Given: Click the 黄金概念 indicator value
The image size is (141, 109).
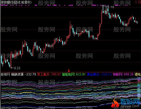Looking at the screenshot, I should (106, 74).
